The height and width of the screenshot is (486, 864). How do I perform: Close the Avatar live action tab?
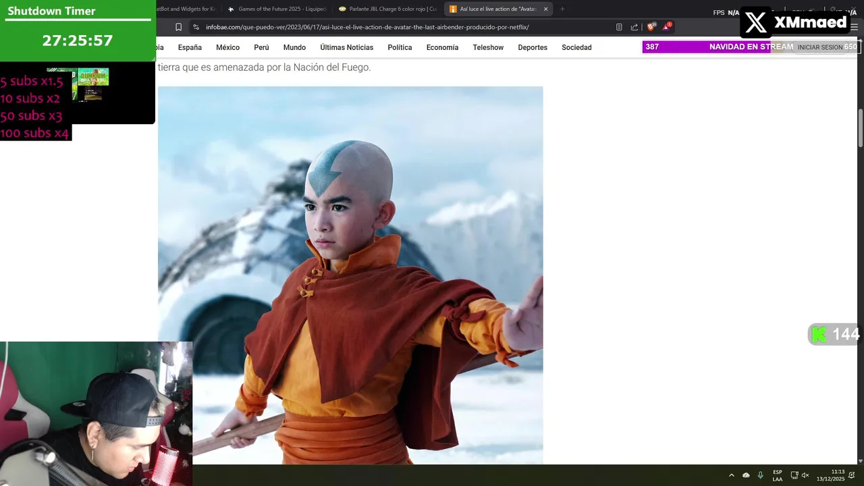point(545,9)
